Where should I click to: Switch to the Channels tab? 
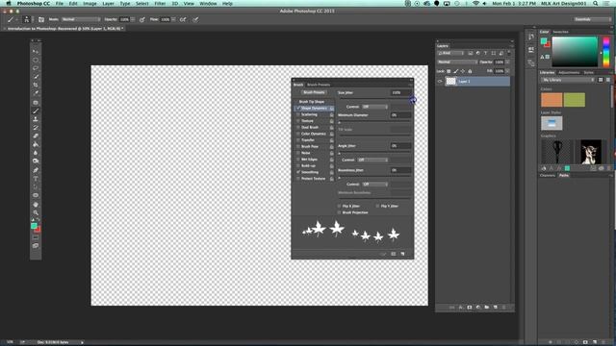548,175
